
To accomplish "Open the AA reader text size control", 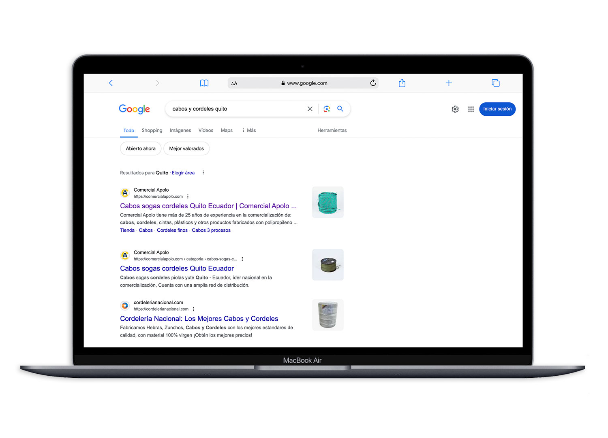I will (234, 83).
